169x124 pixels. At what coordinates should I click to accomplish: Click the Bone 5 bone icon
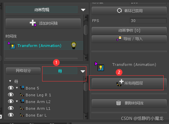pos(22,88)
